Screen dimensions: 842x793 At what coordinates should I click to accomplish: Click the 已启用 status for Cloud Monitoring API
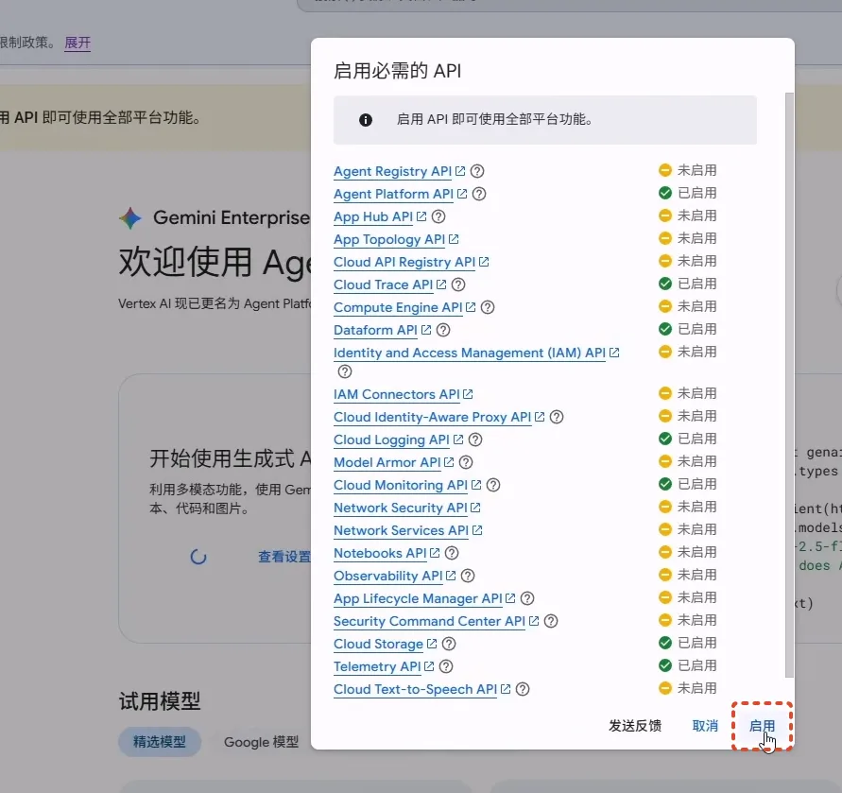click(688, 484)
